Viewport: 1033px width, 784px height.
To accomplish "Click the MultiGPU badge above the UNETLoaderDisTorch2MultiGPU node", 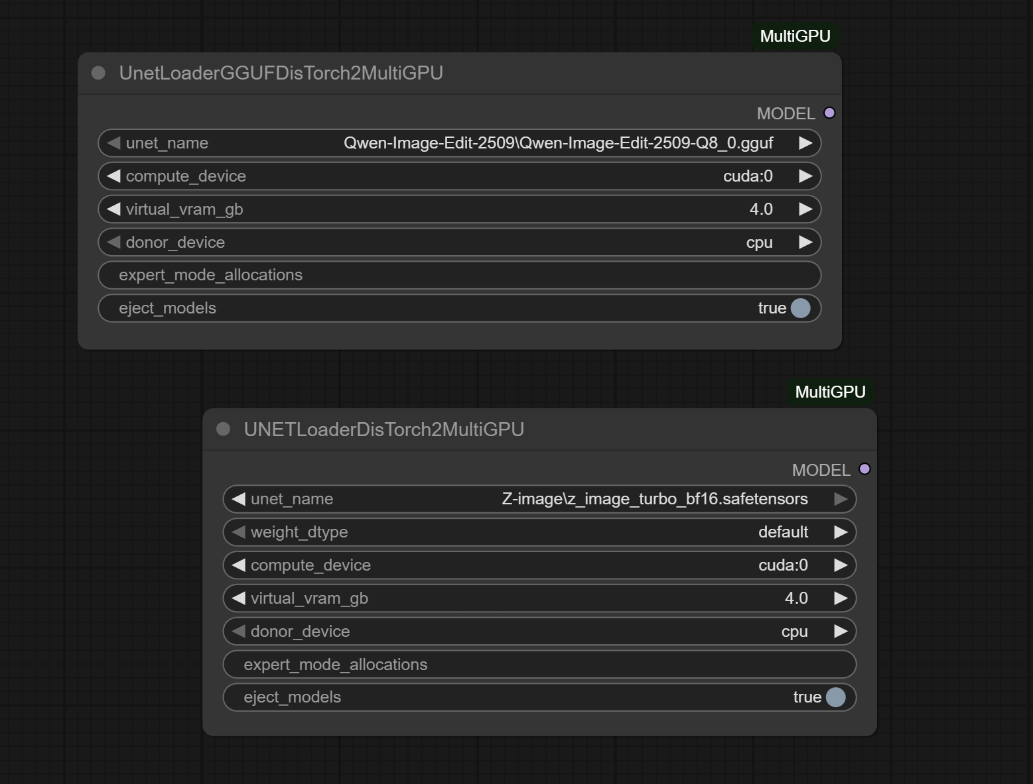I will pos(830,392).
